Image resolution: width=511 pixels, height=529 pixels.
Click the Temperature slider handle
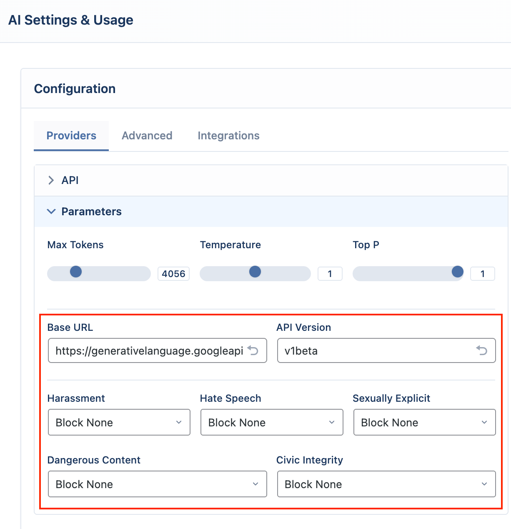coord(255,272)
